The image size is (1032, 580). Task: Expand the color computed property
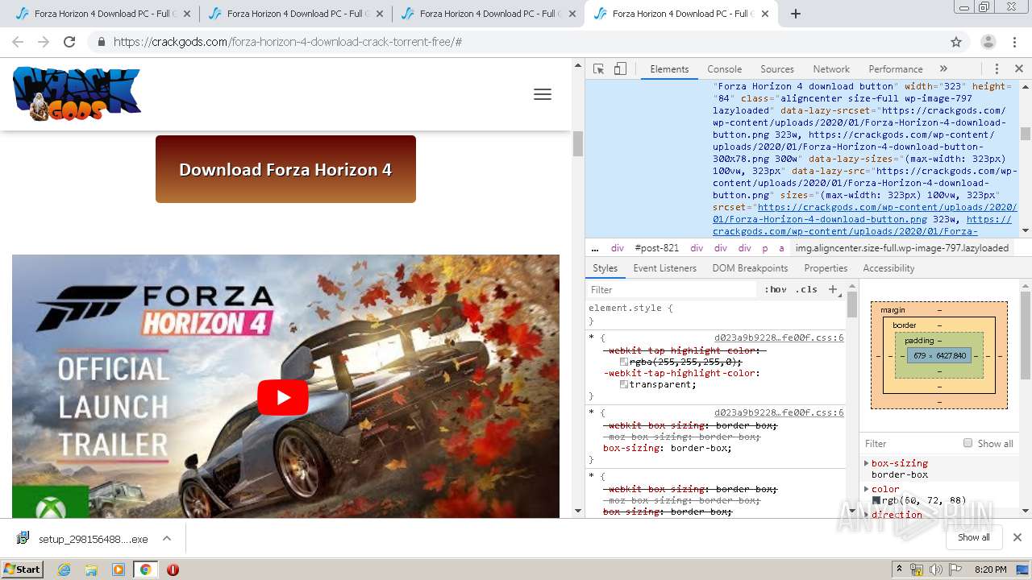pyautogui.click(x=867, y=489)
